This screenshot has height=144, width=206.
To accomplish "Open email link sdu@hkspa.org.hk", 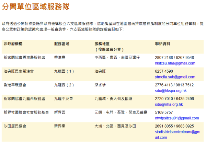I will tap(171, 91).
